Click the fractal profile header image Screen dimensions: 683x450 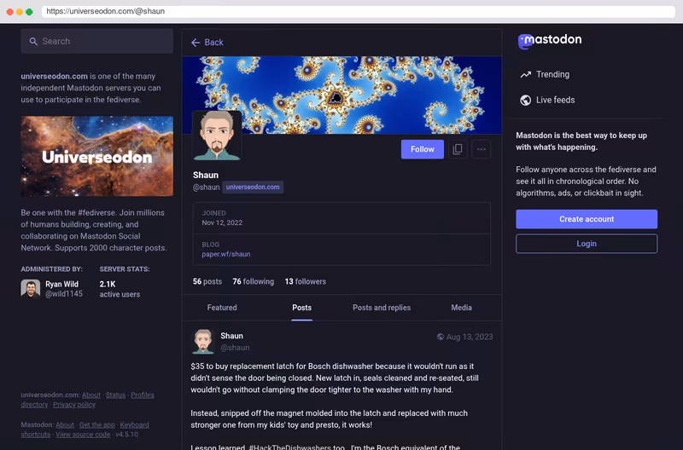click(x=341, y=95)
